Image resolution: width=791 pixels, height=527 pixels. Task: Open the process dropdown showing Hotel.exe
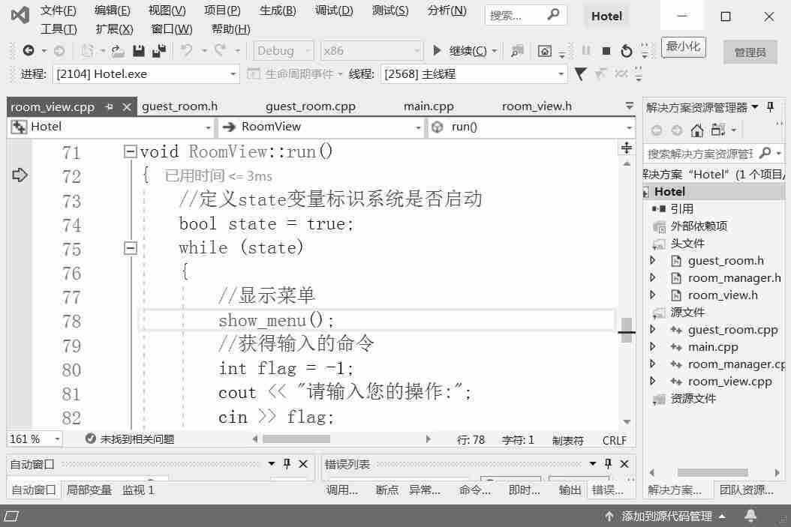pyautogui.click(x=233, y=74)
